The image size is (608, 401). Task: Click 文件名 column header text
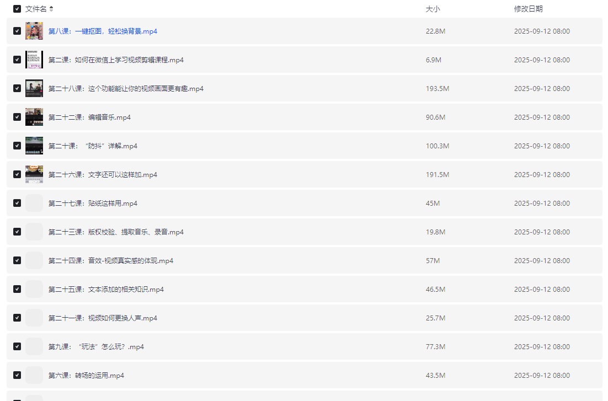click(36, 9)
